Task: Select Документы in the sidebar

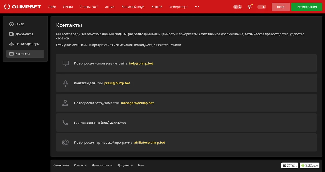Action: pyautogui.click(x=25, y=34)
